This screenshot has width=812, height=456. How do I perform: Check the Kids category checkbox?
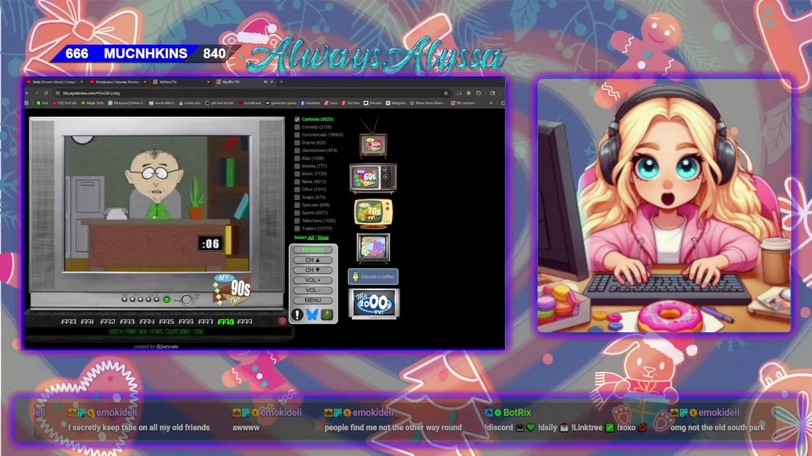[297, 158]
